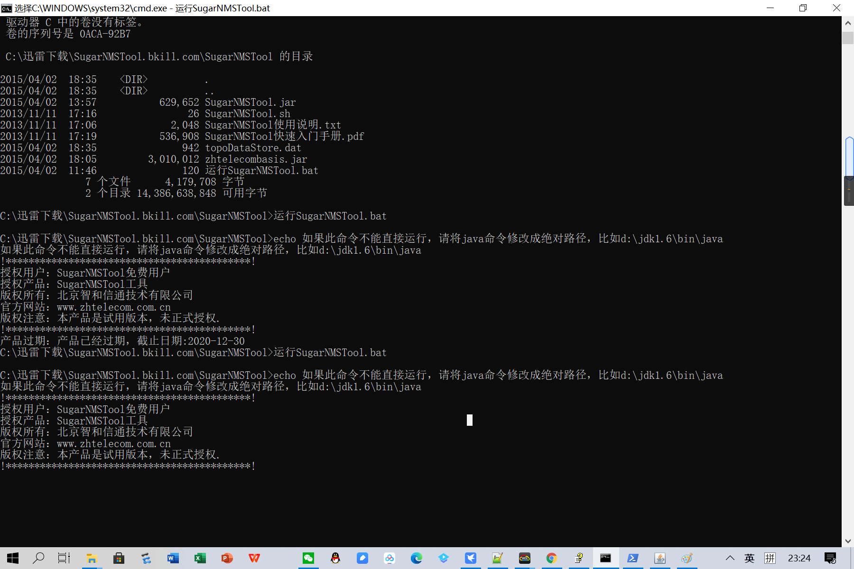Switch to Microsoft Edge on the taskbar
This screenshot has width=854, height=569.
pyautogui.click(x=417, y=558)
